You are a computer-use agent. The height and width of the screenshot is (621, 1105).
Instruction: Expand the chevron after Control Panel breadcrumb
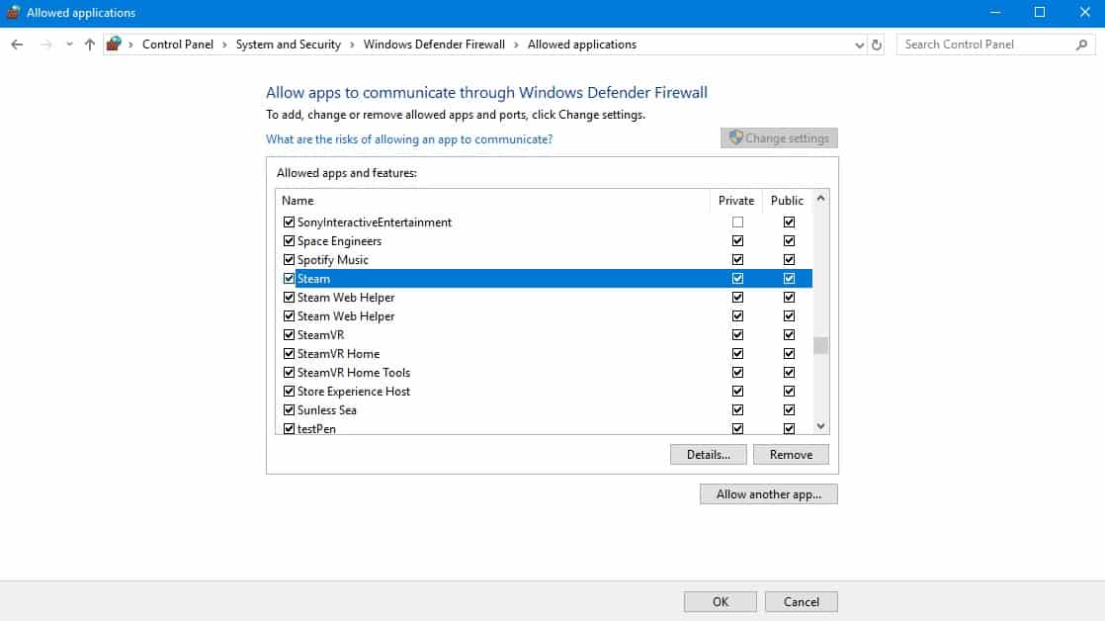(224, 44)
